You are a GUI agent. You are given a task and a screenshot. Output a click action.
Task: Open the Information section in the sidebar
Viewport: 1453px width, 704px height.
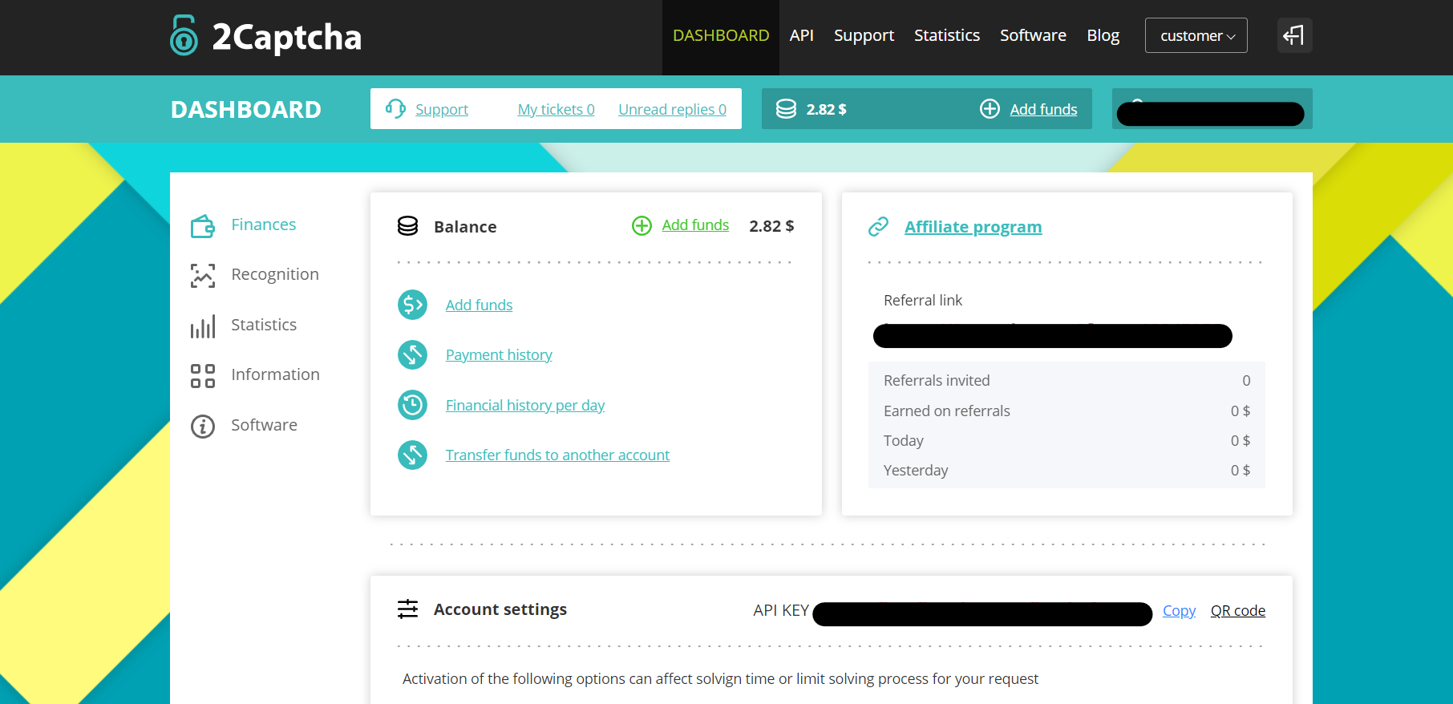[x=274, y=374]
